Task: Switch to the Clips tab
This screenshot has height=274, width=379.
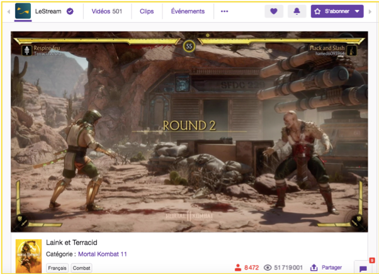Action: (147, 11)
